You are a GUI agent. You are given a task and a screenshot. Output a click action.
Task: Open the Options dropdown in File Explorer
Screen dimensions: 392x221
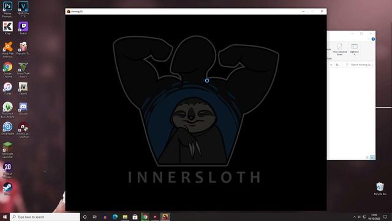pos(354,49)
